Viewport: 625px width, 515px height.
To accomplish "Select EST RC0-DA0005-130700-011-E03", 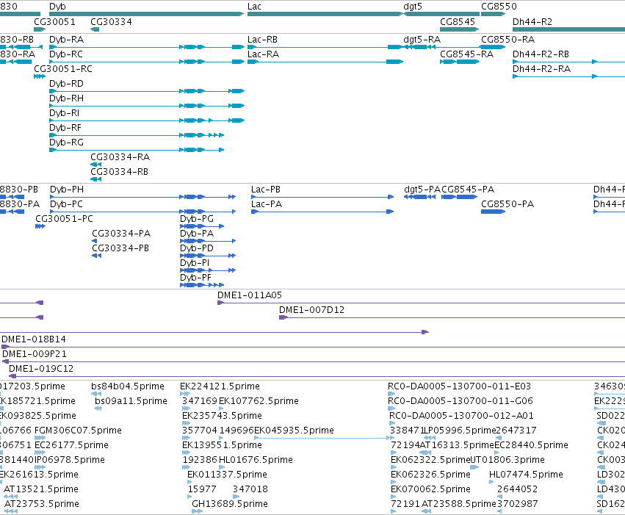I will (x=459, y=386).
